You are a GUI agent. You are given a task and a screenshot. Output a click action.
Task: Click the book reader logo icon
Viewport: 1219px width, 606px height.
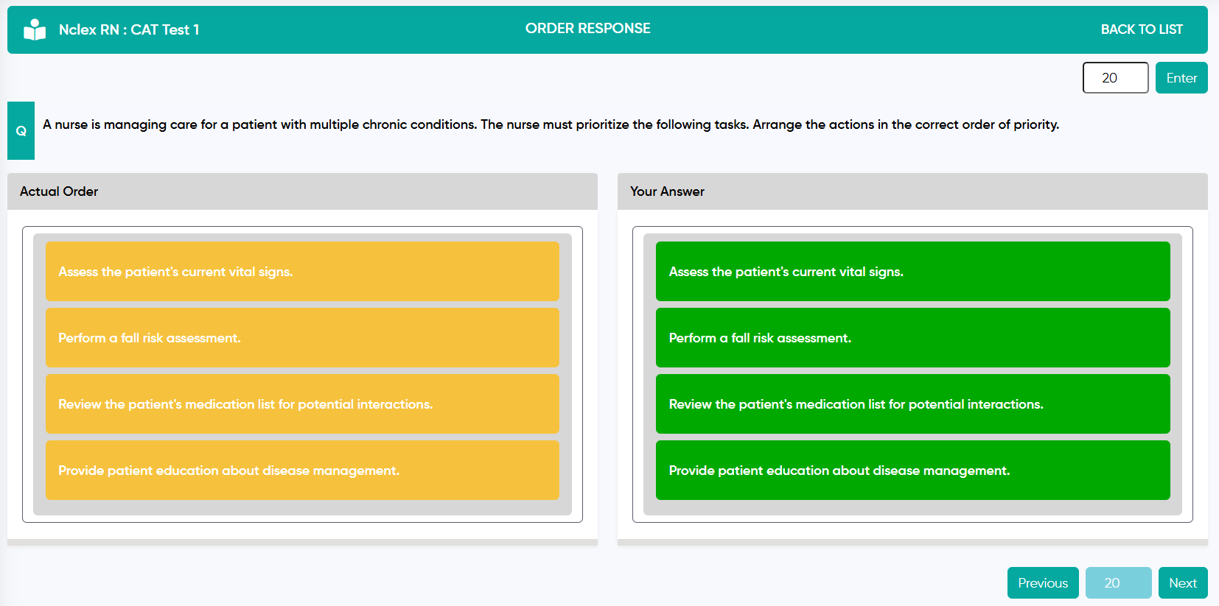(x=35, y=29)
